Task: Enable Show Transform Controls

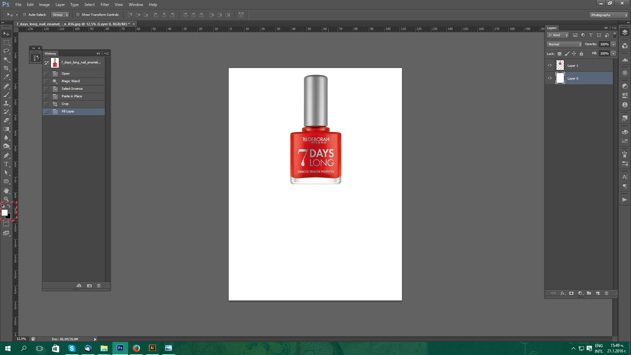Action: (78, 15)
